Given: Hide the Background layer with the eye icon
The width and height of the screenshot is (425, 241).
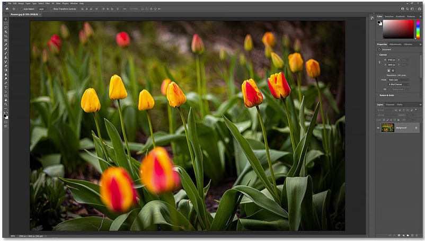Looking at the screenshot, I should click(378, 128).
